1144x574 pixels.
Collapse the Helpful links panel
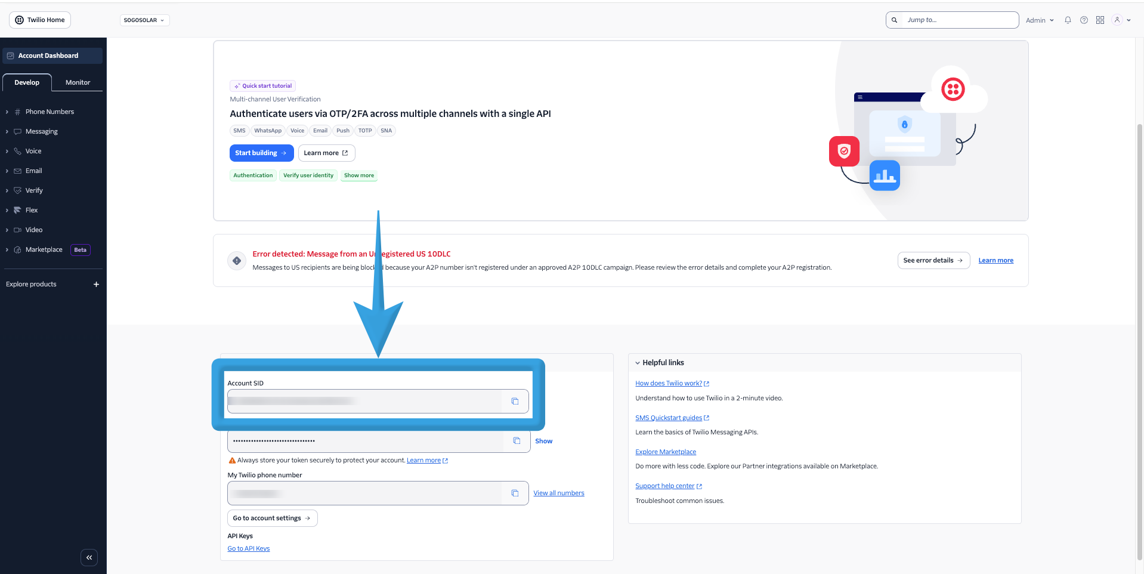click(x=637, y=362)
